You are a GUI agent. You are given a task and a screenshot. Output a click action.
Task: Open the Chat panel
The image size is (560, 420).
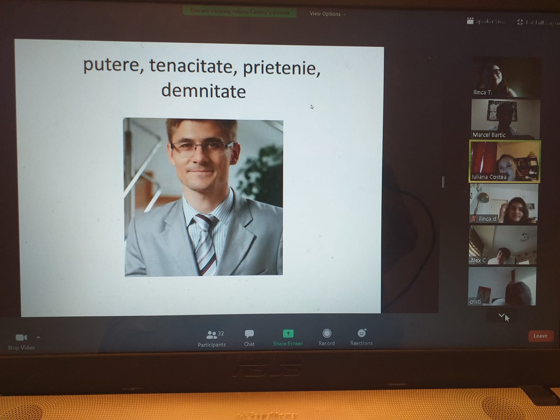coord(249,338)
